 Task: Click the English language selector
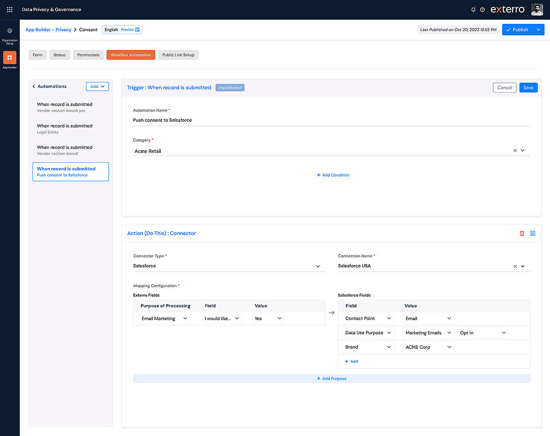click(x=111, y=30)
